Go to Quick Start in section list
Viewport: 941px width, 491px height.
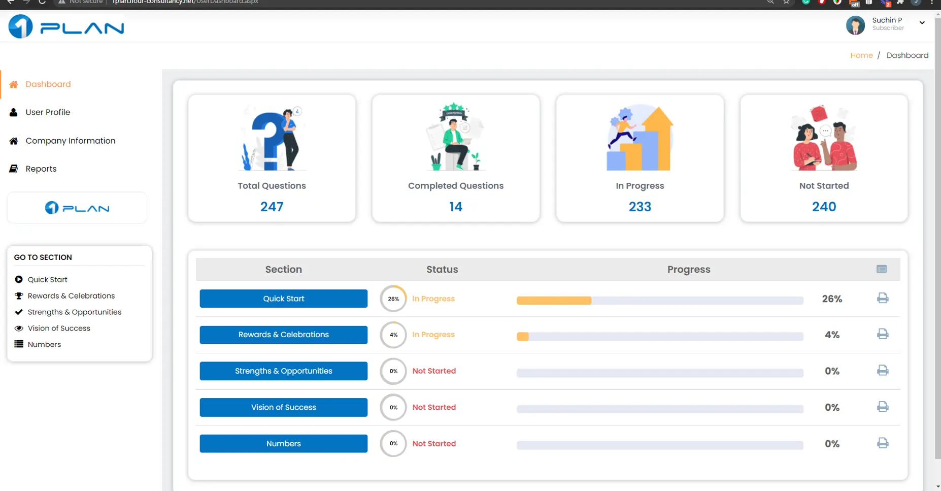pos(48,279)
